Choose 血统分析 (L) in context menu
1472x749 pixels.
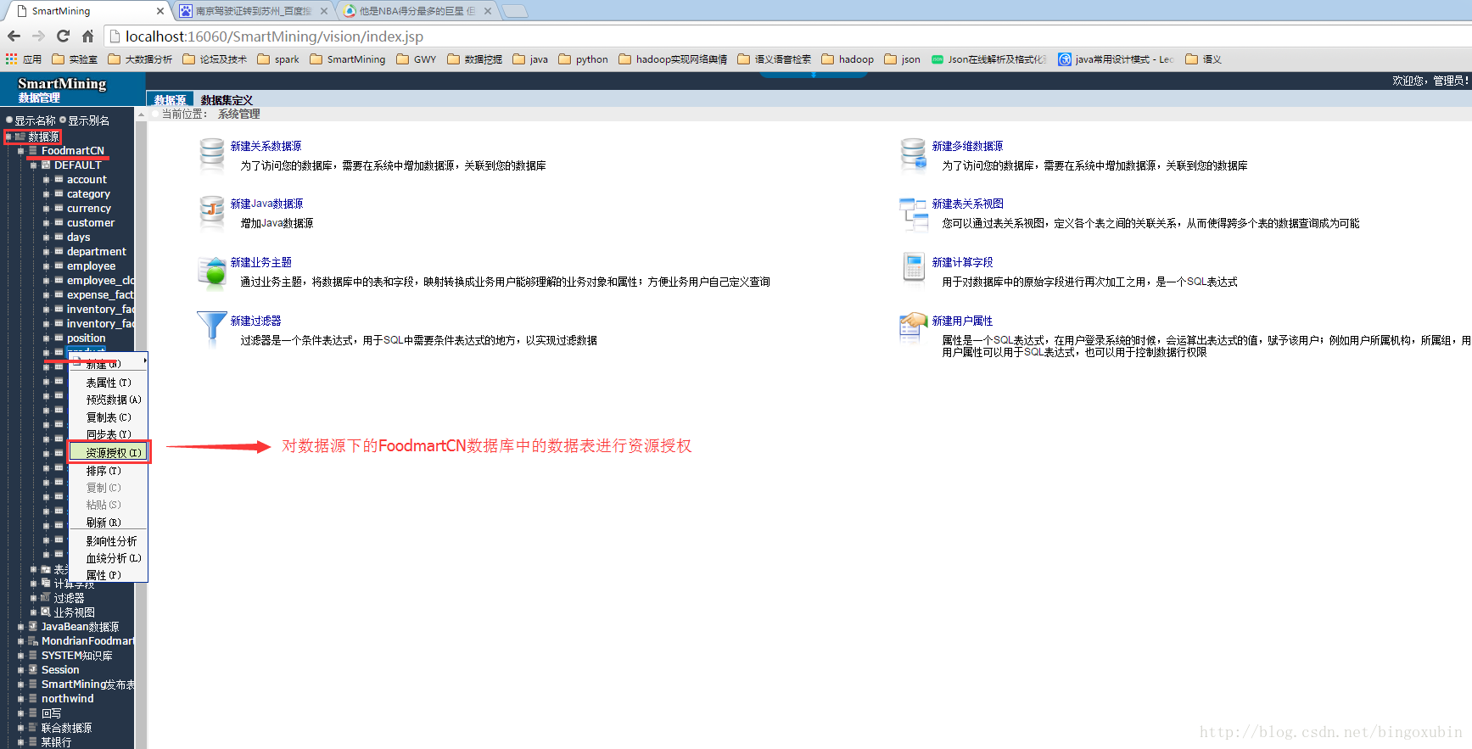pos(109,558)
